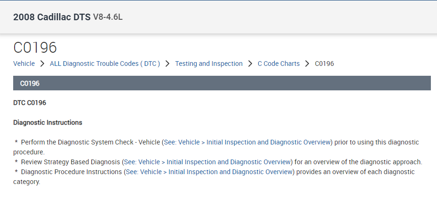Image resolution: width=437 pixels, height=208 pixels.
Task: Collapse the gray C0196 section header bar
Action: click(222, 83)
